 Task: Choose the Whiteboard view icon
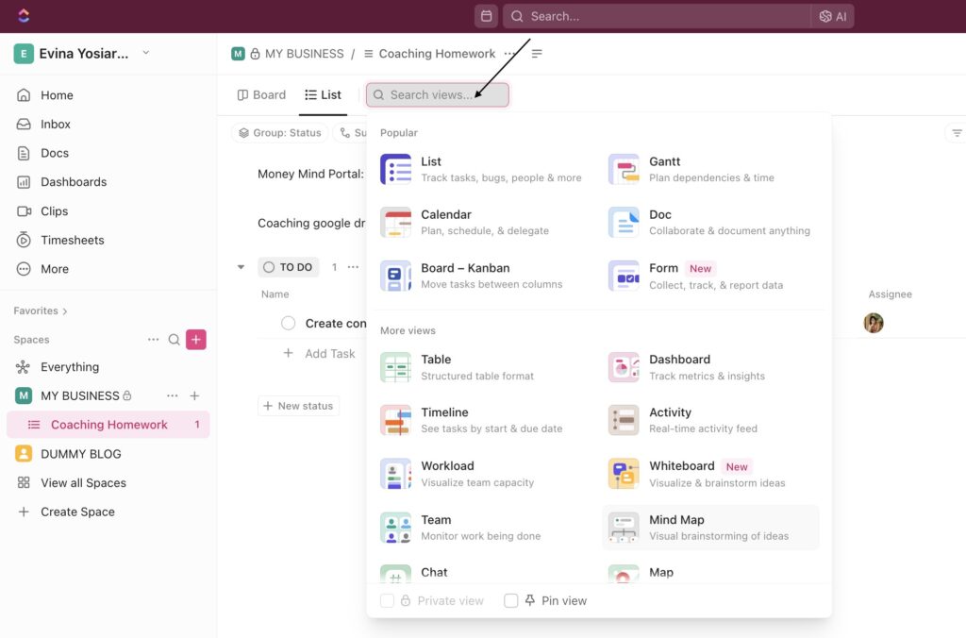click(624, 474)
